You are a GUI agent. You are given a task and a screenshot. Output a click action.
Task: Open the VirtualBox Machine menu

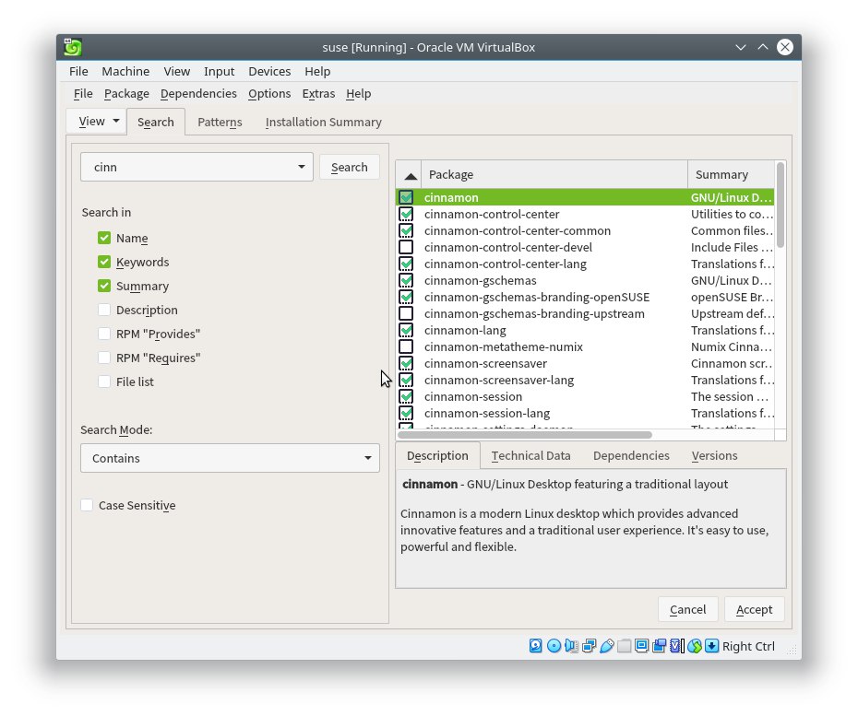click(x=125, y=71)
